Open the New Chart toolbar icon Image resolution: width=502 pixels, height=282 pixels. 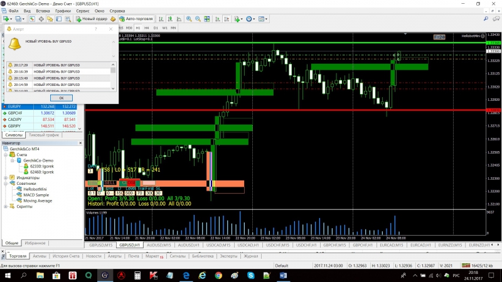(x=6, y=19)
